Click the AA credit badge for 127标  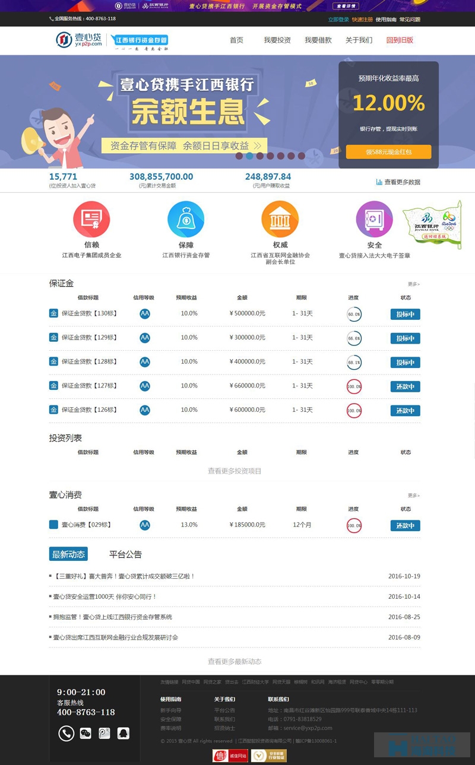pos(145,386)
